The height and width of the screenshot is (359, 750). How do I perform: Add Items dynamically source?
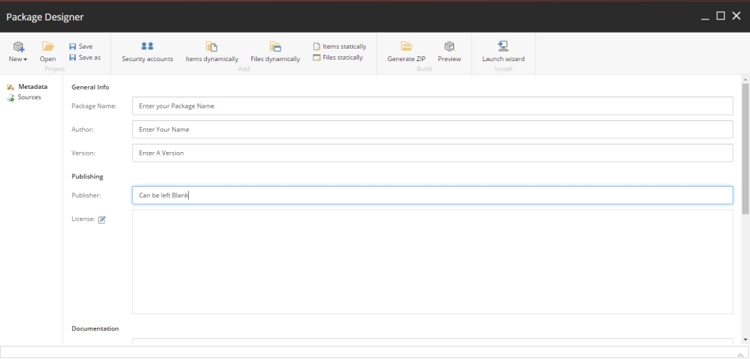click(212, 47)
